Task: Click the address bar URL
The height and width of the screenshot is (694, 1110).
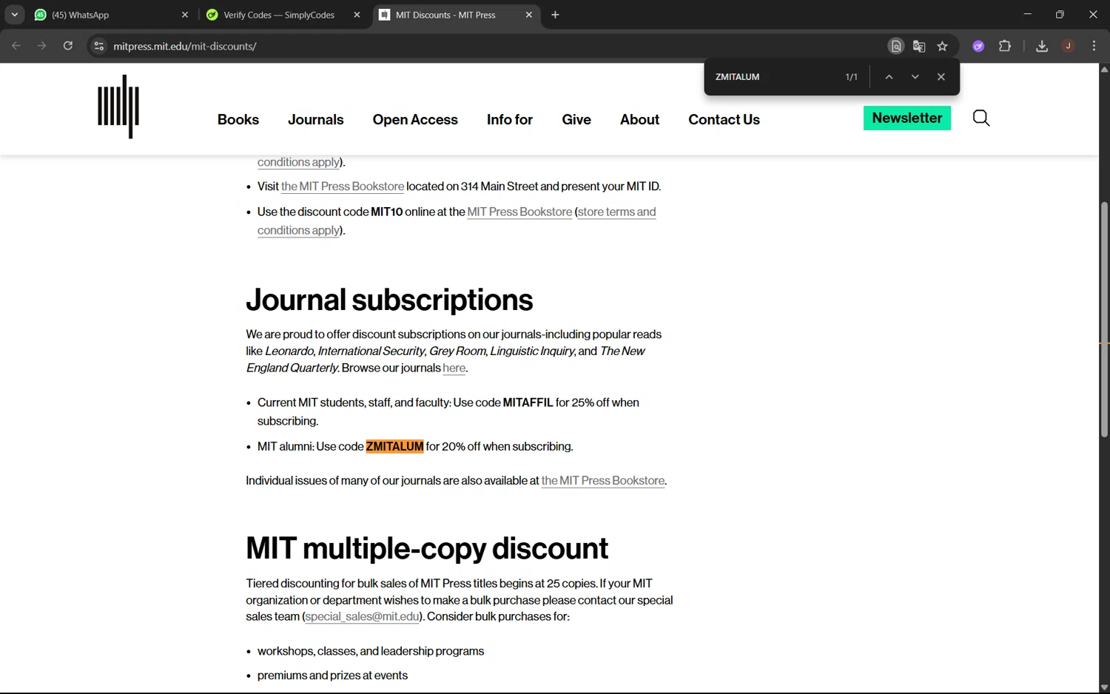Action: click(x=185, y=46)
